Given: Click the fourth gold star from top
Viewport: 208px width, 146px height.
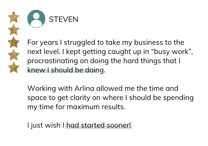Looking at the screenshot, I should pos(13,55).
